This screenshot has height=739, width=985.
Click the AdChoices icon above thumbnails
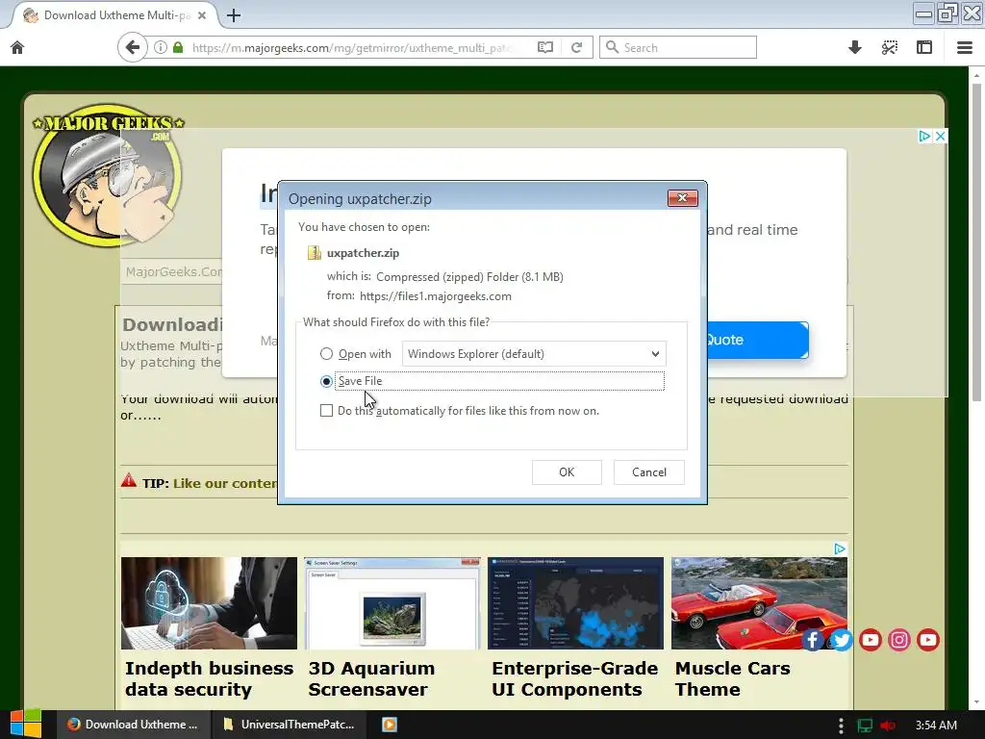tap(840, 548)
